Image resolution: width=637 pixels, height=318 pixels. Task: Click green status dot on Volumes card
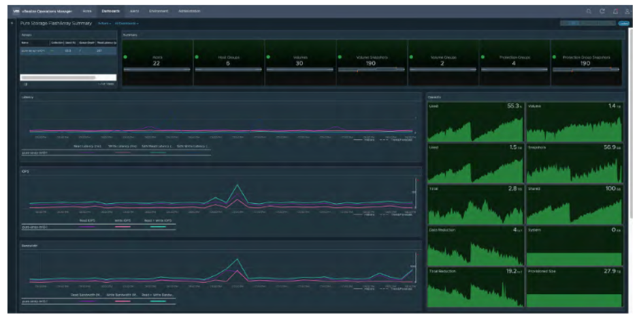[268, 57]
